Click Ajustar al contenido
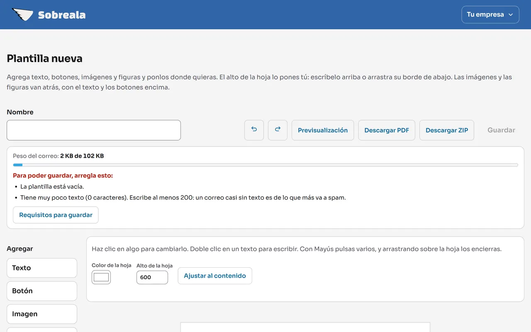 215,276
